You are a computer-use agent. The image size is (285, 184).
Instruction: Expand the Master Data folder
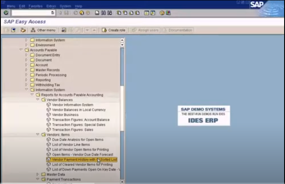coord(37,174)
